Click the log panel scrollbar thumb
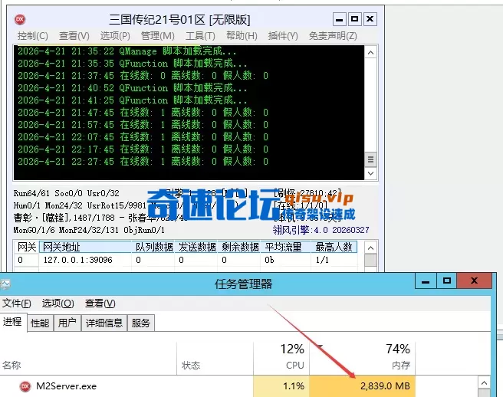 click(x=371, y=159)
